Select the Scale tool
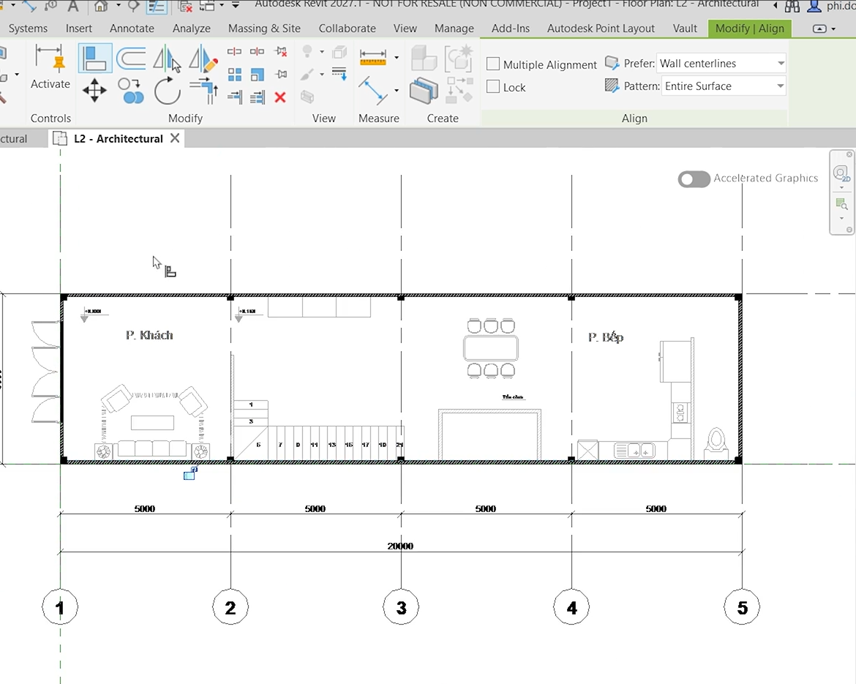The height and width of the screenshot is (684, 856). [x=257, y=74]
